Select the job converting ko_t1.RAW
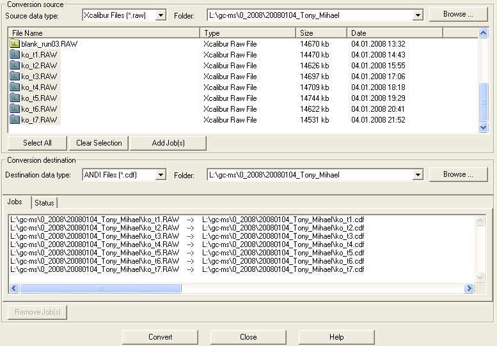The width and height of the screenshot is (497, 346). click(187, 220)
